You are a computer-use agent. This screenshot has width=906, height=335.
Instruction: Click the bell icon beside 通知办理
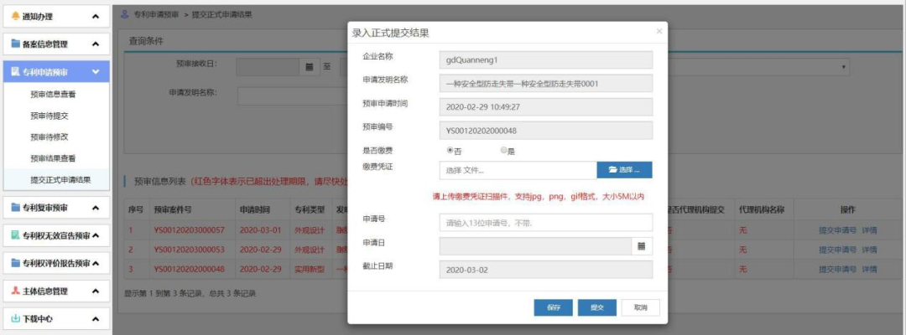15,16
